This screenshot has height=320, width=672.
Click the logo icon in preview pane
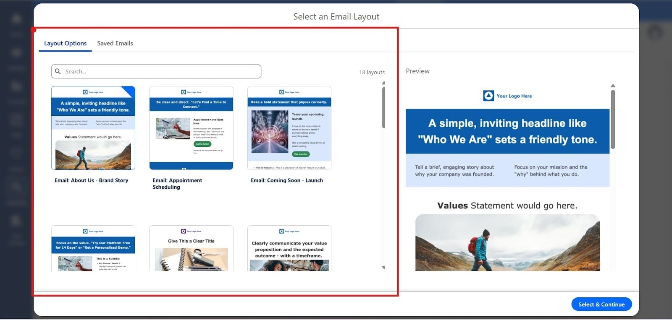pyautogui.click(x=488, y=96)
